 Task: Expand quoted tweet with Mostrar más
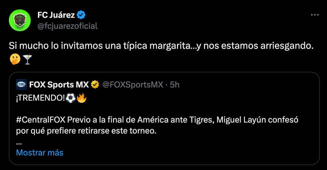point(40,152)
